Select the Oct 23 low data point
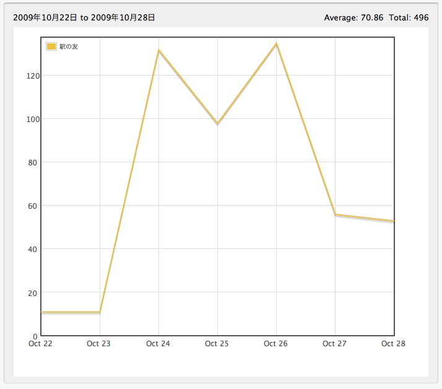442x389 pixels. (100, 312)
